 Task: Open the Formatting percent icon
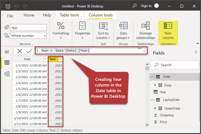(x=61, y=26)
